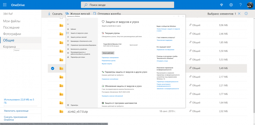Viewport: 255px width, 125px height.
Task: Click the zip icon of zLink2_v0.7.0.zip
Action: 61,112
